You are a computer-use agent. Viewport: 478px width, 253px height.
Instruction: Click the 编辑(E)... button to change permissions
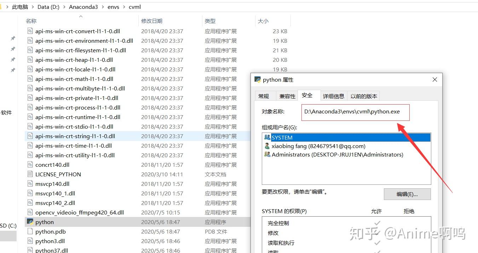click(x=407, y=194)
